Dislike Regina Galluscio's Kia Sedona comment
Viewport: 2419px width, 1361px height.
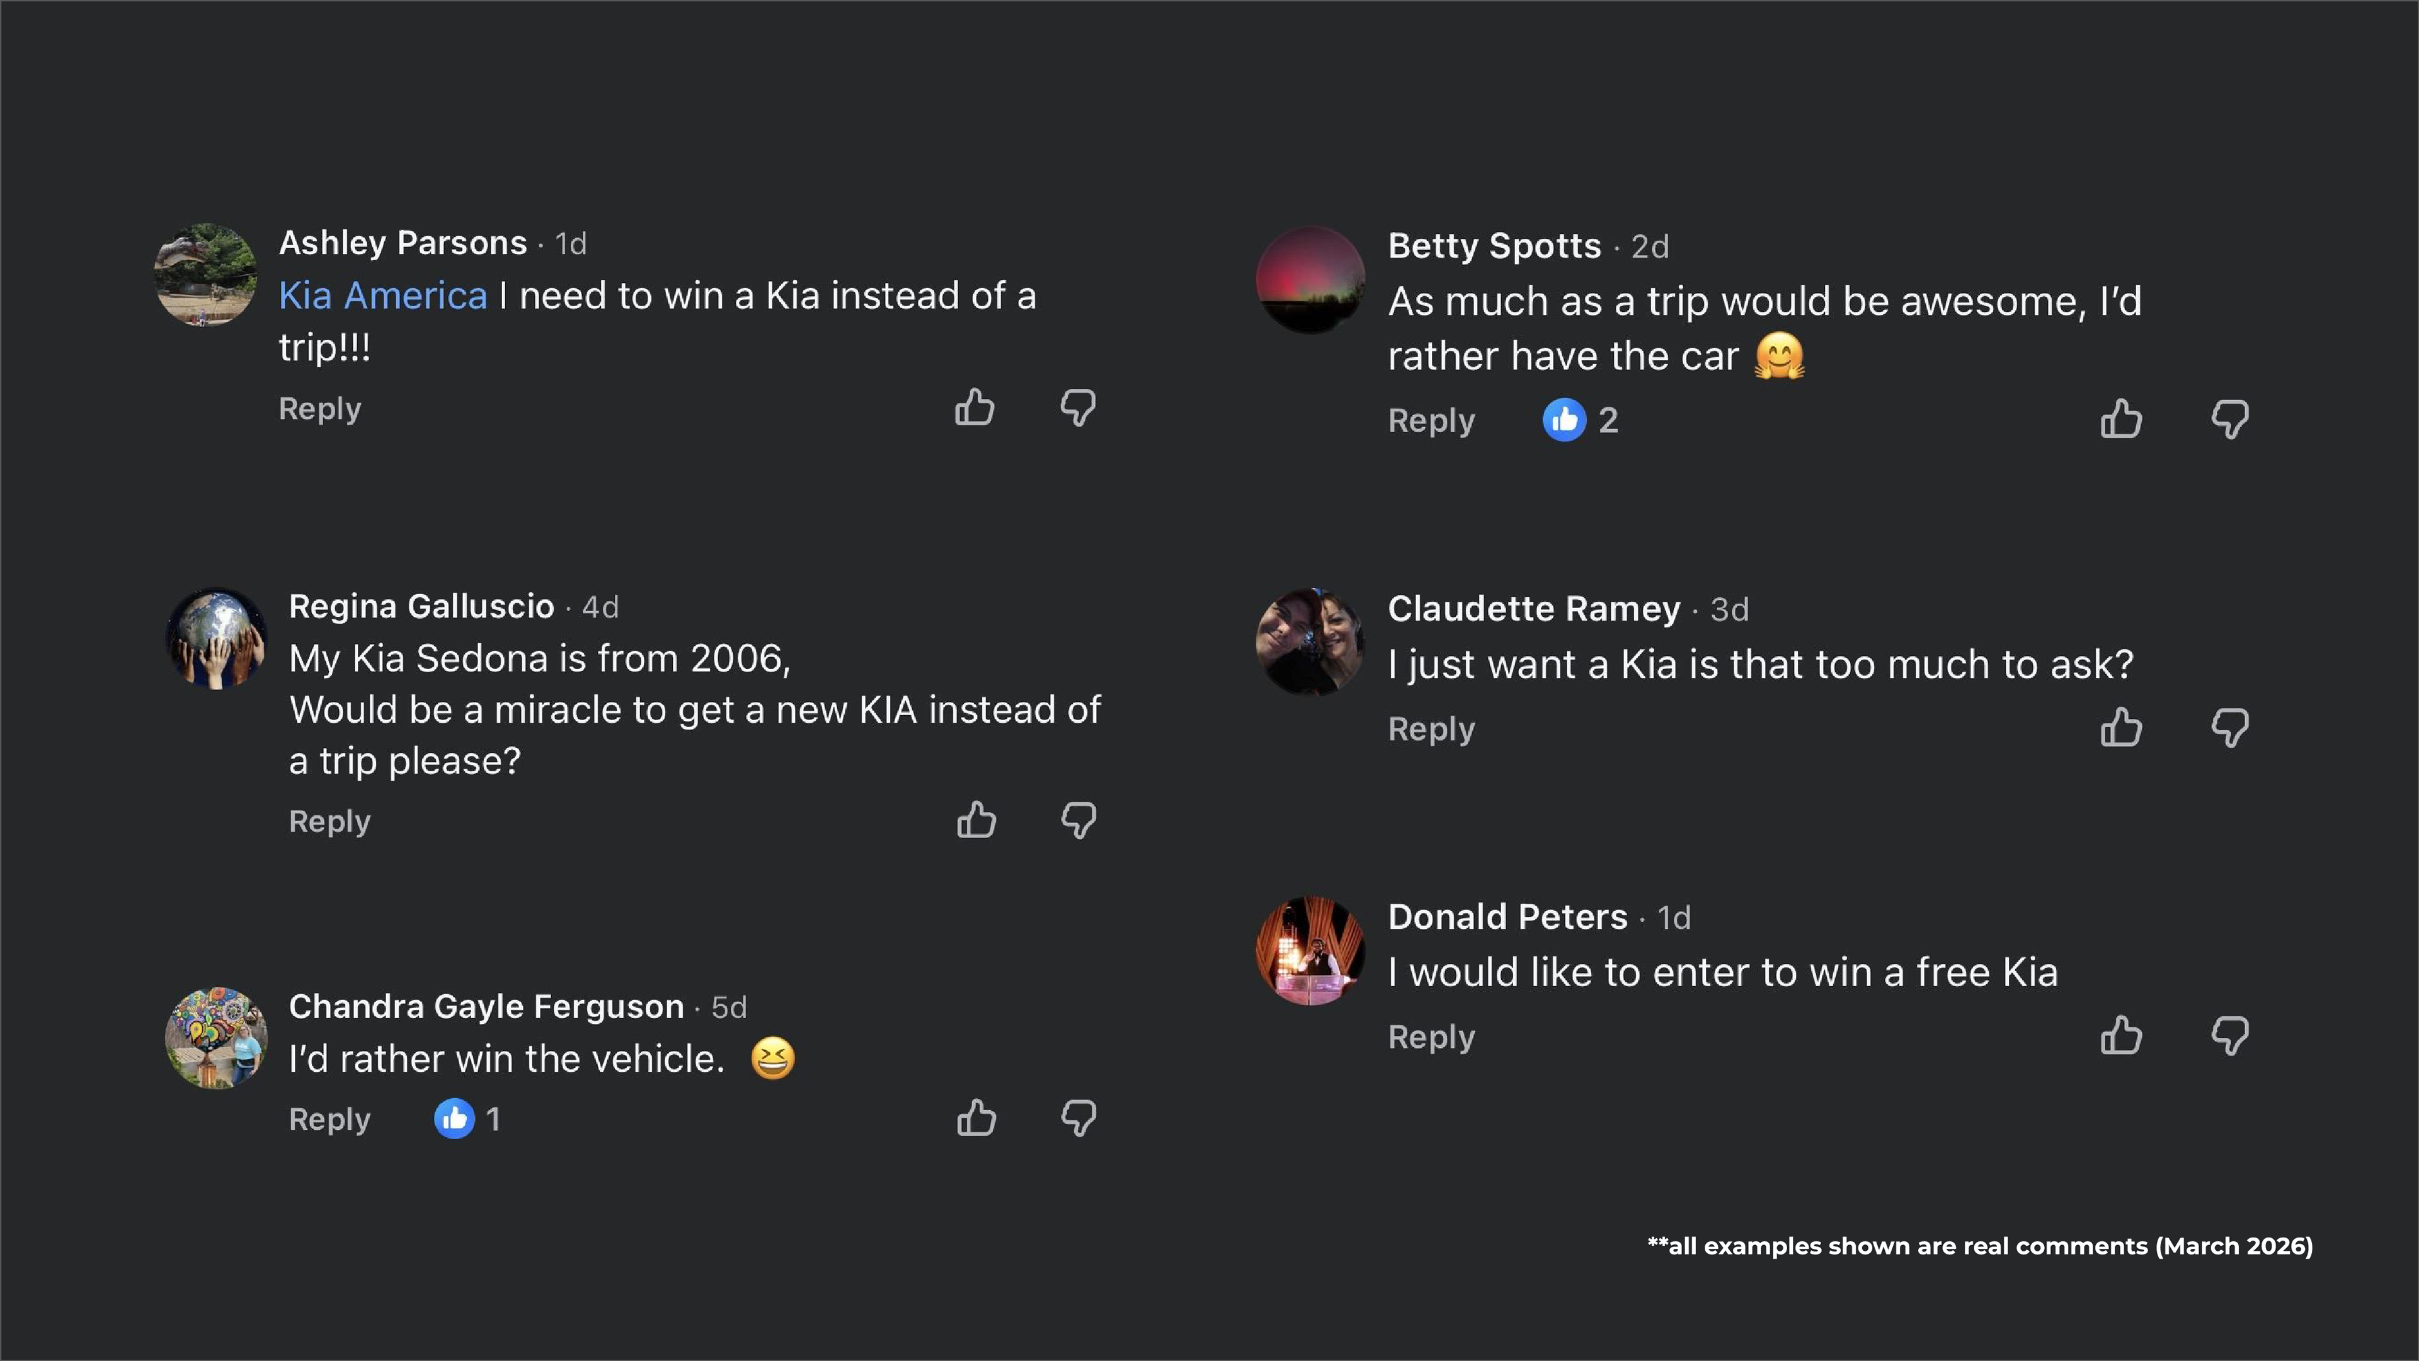(x=1079, y=820)
